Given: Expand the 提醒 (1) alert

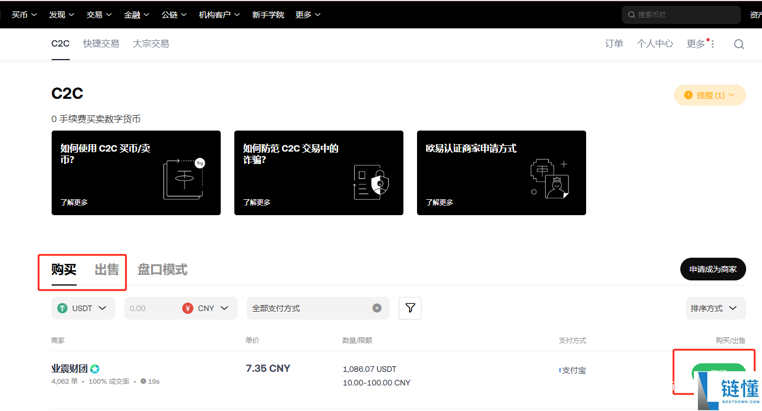Looking at the screenshot, I should [710, 95].
